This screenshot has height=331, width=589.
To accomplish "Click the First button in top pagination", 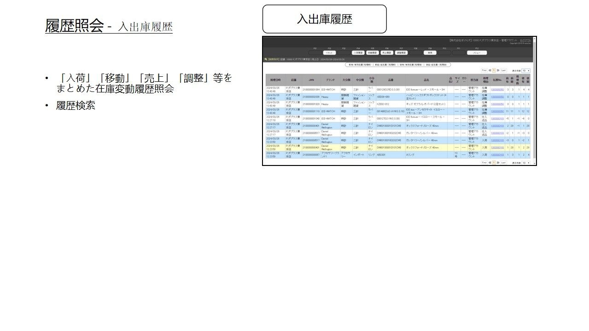I will (484, 70).
